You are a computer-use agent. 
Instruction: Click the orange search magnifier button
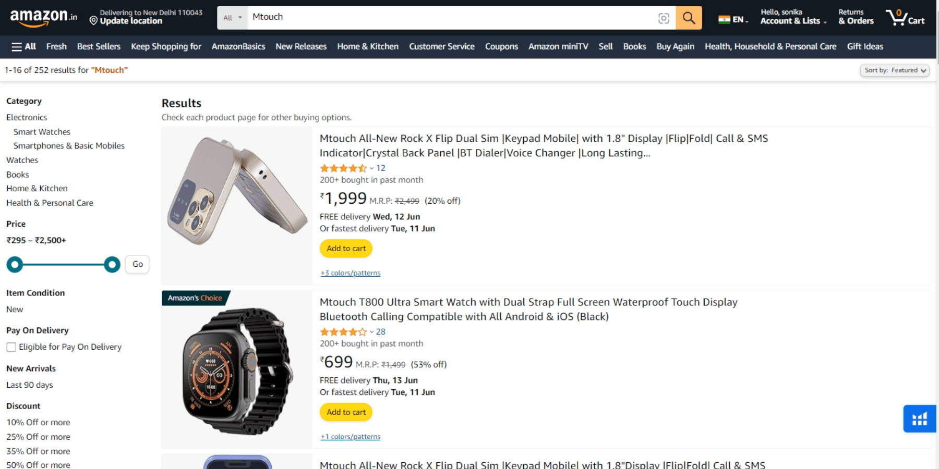coord(689,18)
